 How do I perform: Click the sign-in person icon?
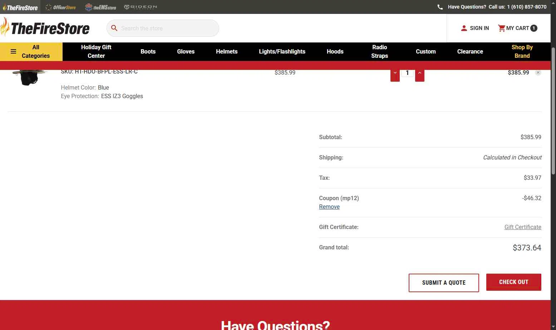coord(464,28)
